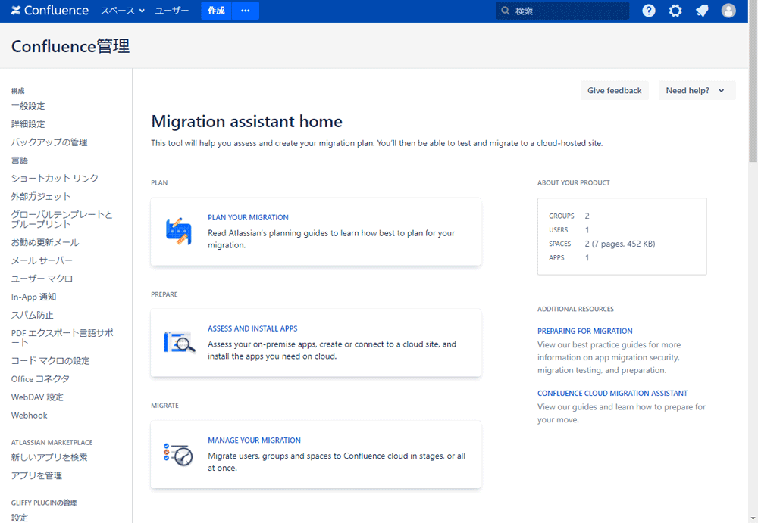Open PDF エクスポート言語サポート sidebar link

62,338
